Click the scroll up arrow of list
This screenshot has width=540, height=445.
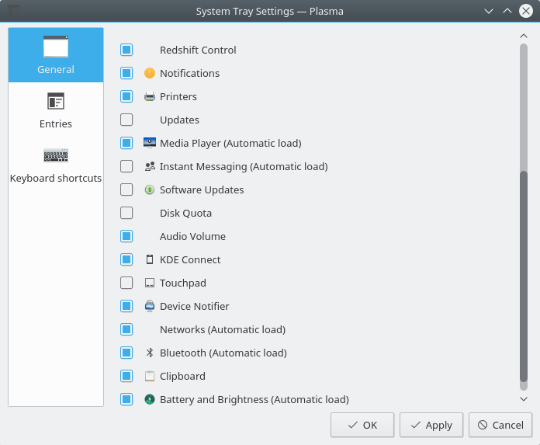click(x=524, y=36)
